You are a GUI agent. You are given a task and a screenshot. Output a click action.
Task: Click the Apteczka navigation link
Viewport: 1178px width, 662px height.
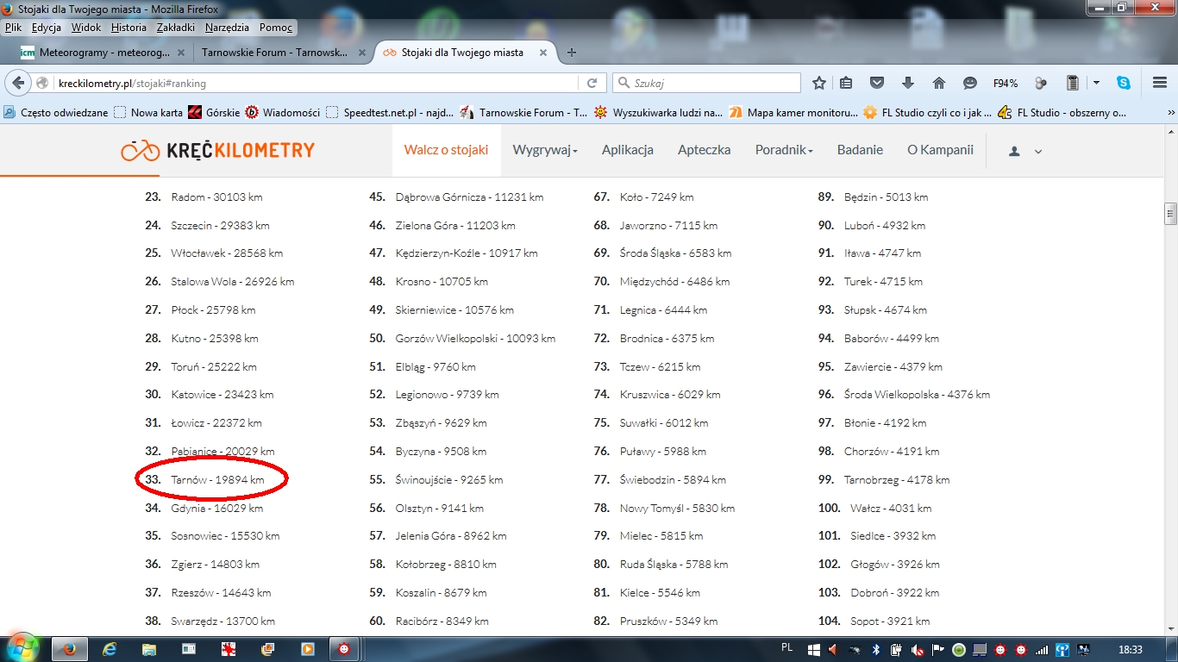(704, 150)
